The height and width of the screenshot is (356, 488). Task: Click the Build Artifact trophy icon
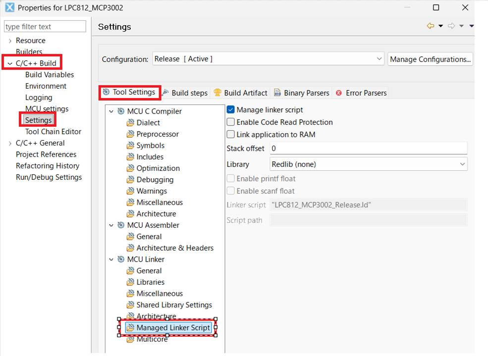click(217, 93)
